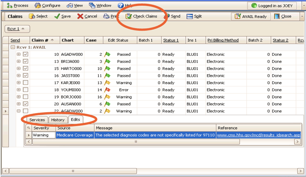The image size is (306, 177).
Task: Click yellow warning flag for claim 19
Action: 107,97
